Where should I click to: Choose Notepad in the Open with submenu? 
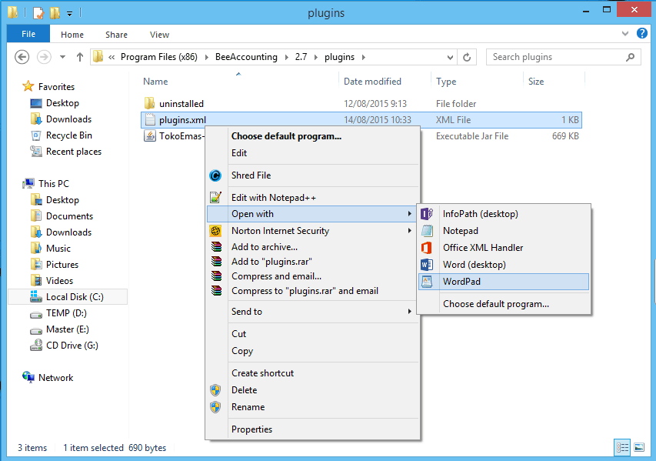503,231
